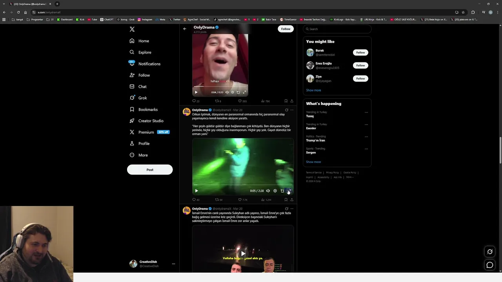Mute the 2:28 video

coord(268,191)
